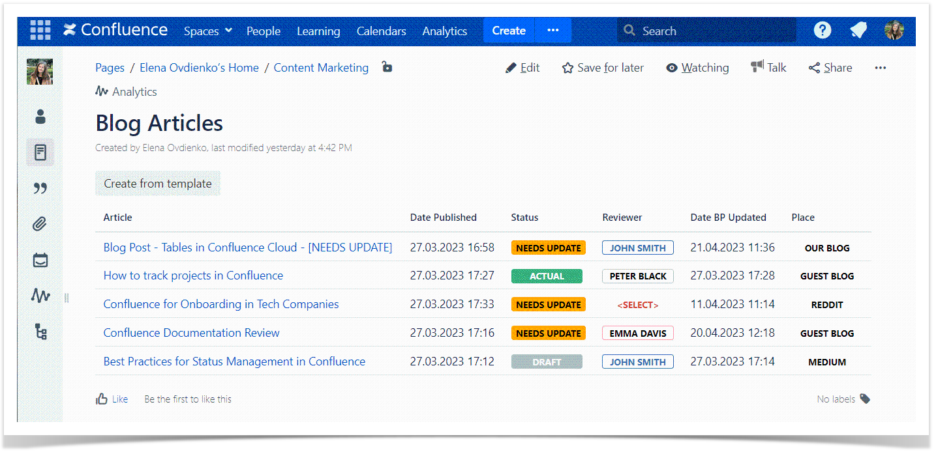The image size is (938, 454).
Task: Go to Confluence home logo
Action: (115, 30)
